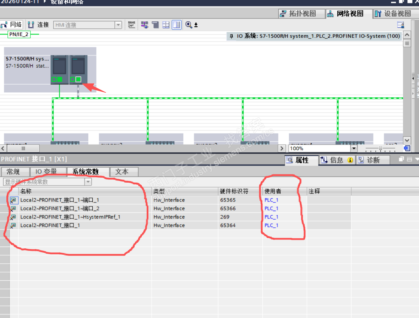The height and width of the screenshot is (318, 419).
Task: Click the 名称 column header
Action: point(85,191)
